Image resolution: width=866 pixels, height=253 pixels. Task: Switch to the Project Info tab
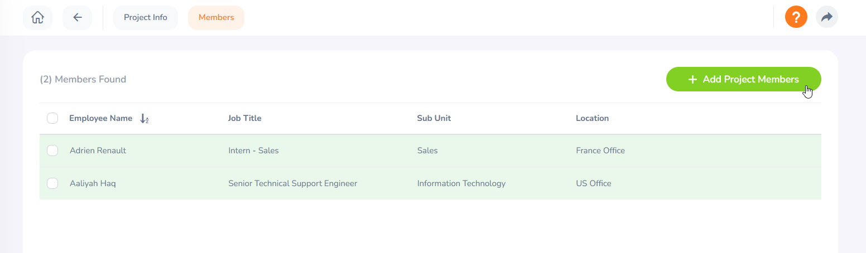pos(145,18)
